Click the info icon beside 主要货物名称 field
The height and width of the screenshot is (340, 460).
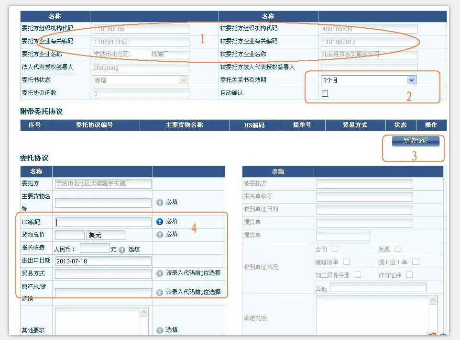[x=160, y=203]
